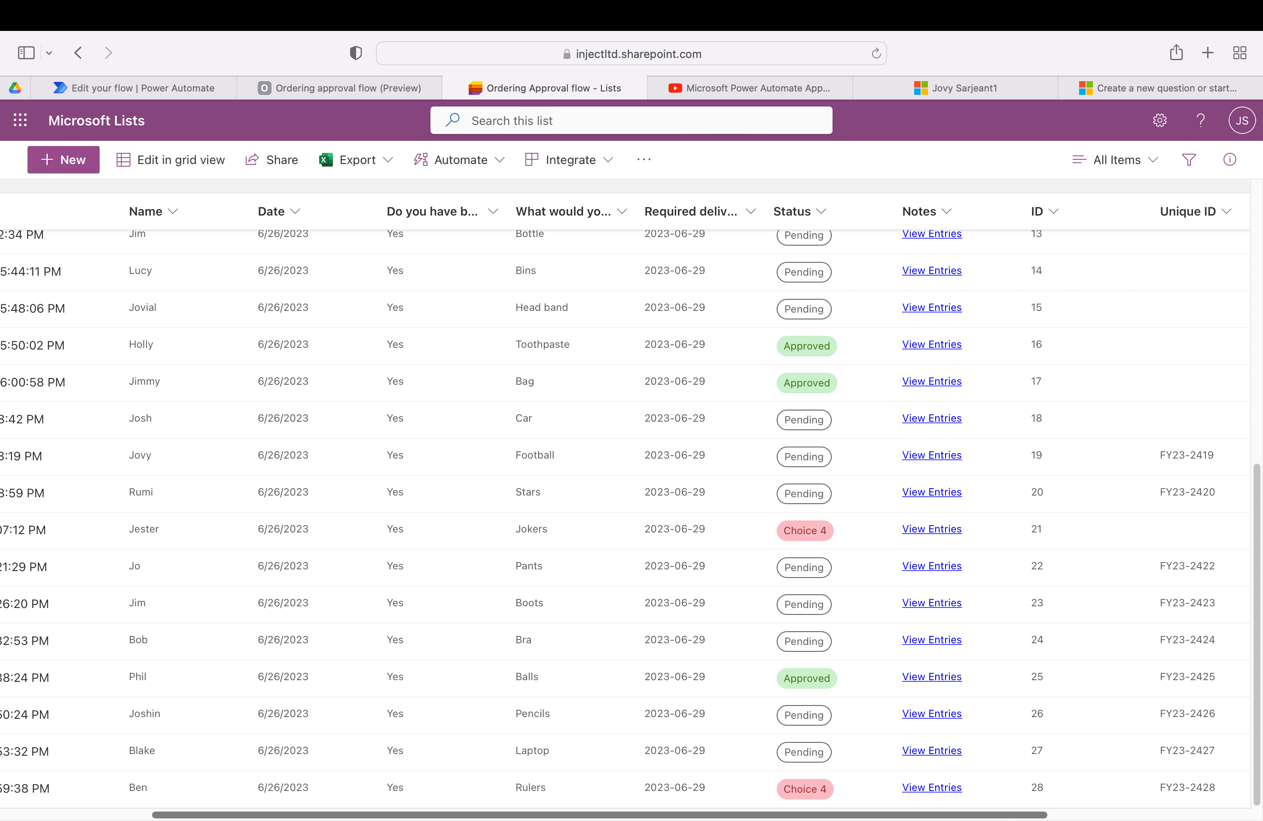Click the Search this list field
This screenshot has height=821, width=1263.
(x=631, y=120)
